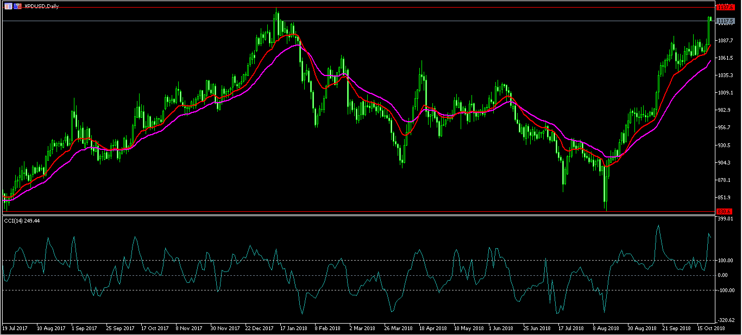Click the 956.7 price axis label
This screenshot has width=742, height=335.
pos(724,128)
